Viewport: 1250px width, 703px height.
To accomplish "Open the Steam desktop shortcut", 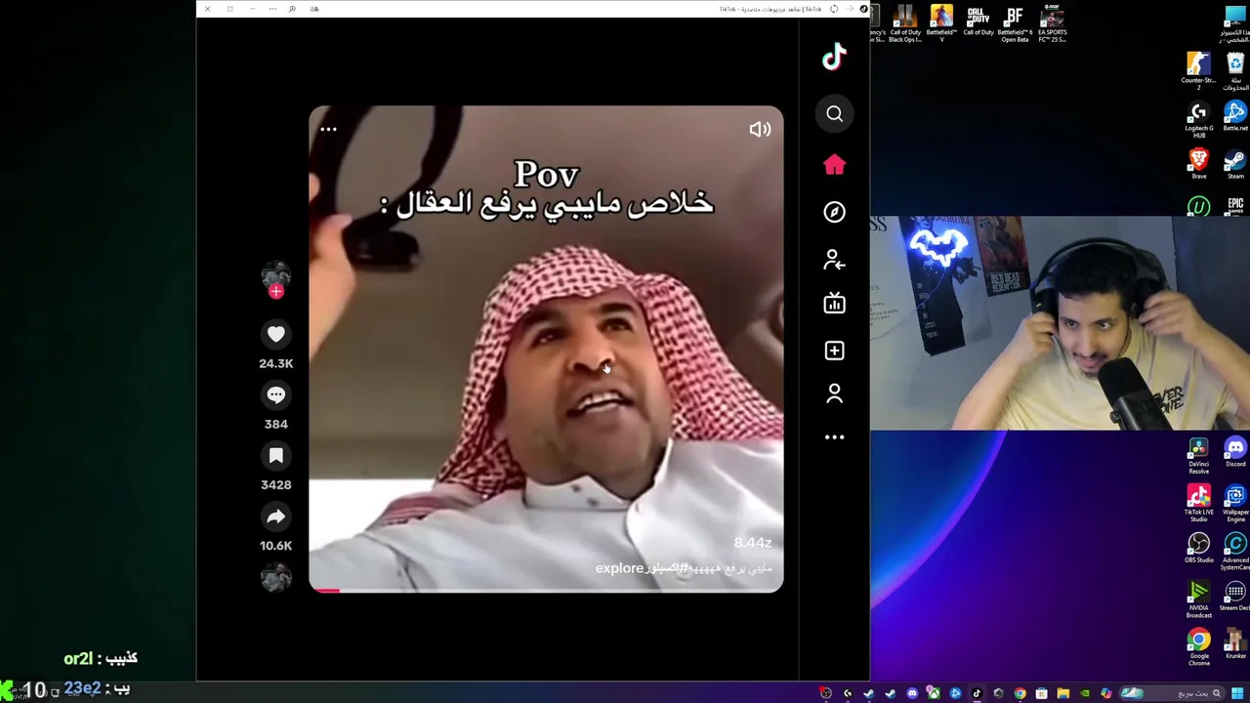I will click(1235, 164).
